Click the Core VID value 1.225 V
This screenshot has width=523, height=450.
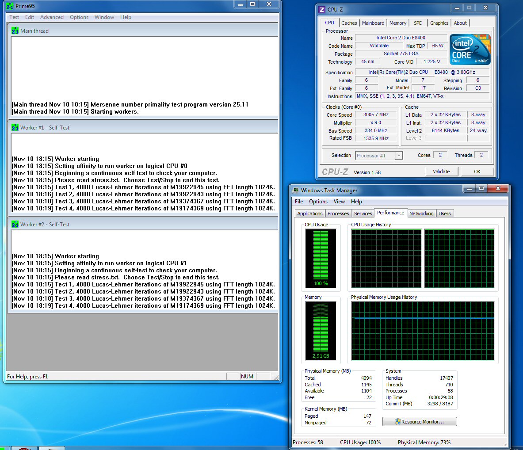point(431,62)
